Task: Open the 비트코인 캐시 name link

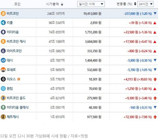Action: 16,41
